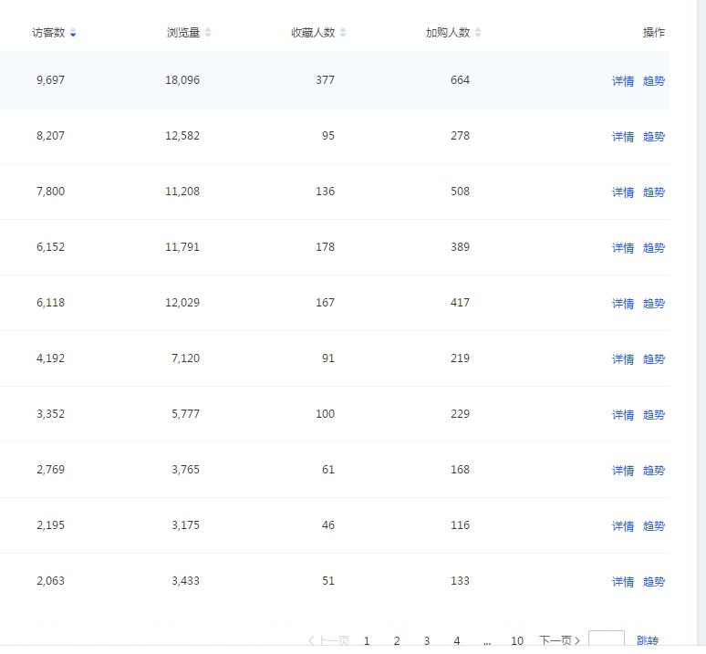Sort table by 访客数 column arrow
Screen dimensions: 706x654
(x=73, y=33)
